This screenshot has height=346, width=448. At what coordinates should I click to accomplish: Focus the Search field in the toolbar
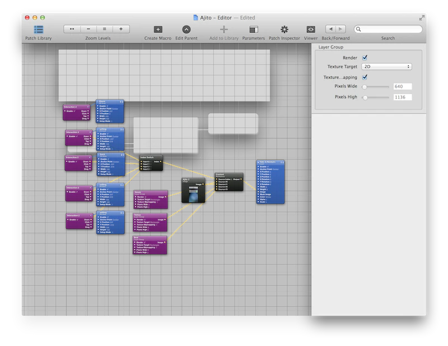click(x=388, y=29)
